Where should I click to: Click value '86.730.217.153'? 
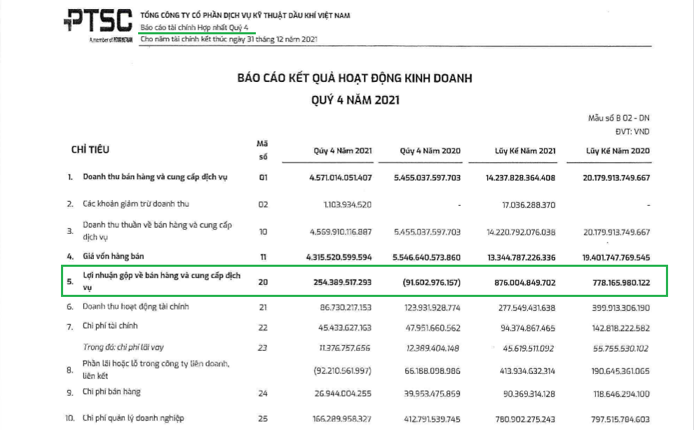[346, 307]
